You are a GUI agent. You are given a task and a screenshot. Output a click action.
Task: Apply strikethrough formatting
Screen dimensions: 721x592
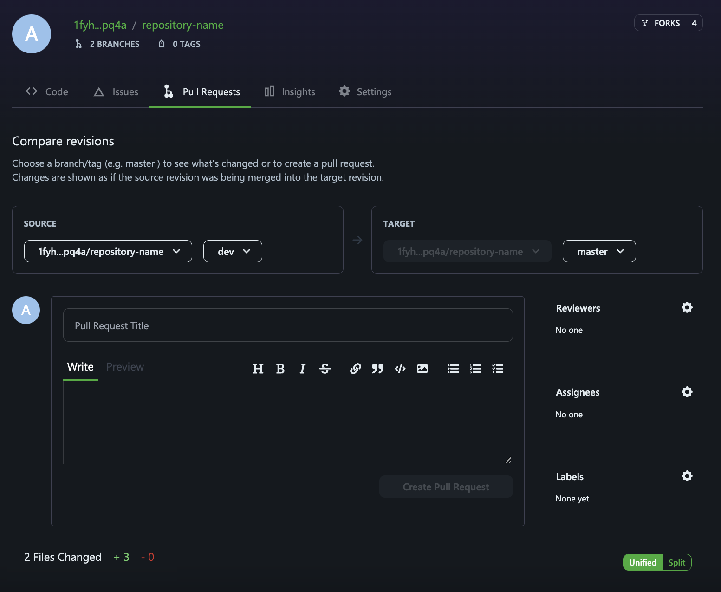(325, 369)
